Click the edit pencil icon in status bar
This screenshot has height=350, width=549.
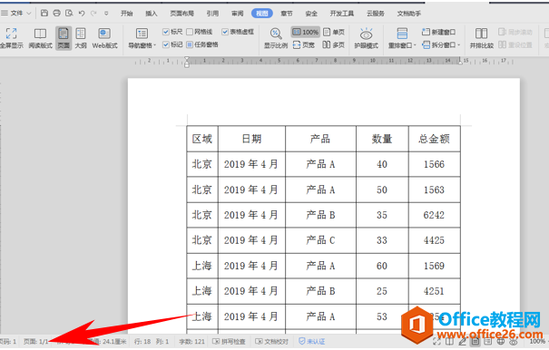pos(462,341)
